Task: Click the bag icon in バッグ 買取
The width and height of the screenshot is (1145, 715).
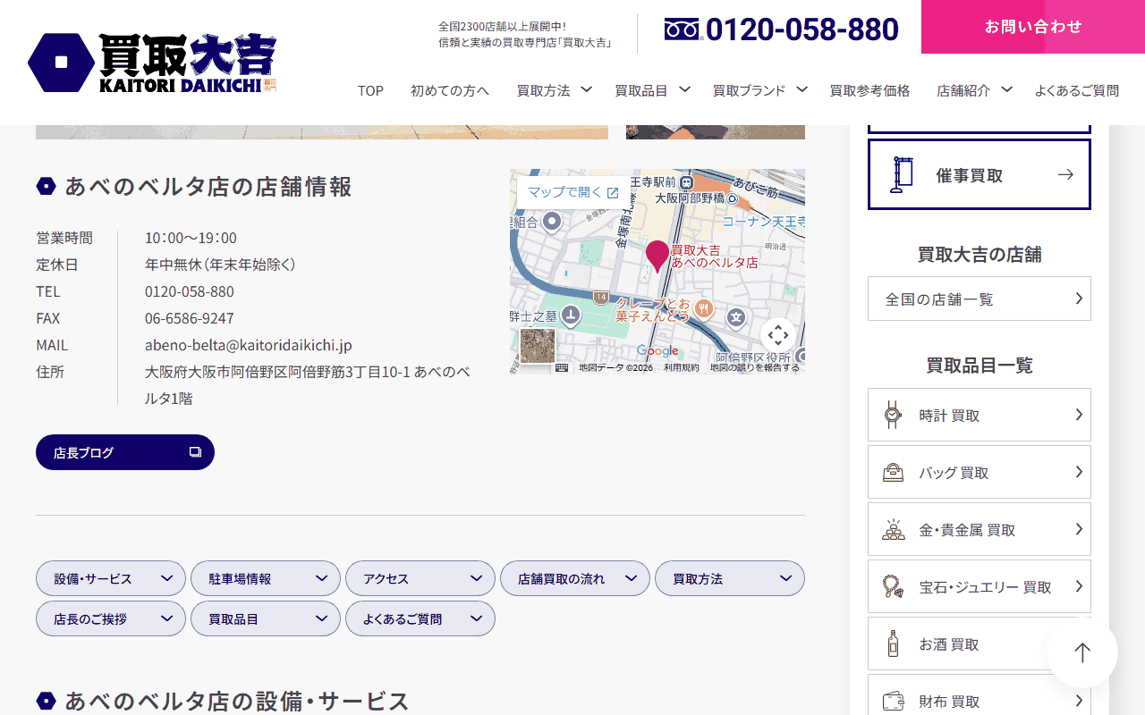Action: [x=892, y=472]
